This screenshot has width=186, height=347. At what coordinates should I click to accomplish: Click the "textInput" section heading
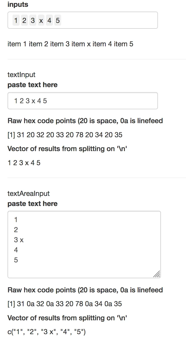(22, 75)
